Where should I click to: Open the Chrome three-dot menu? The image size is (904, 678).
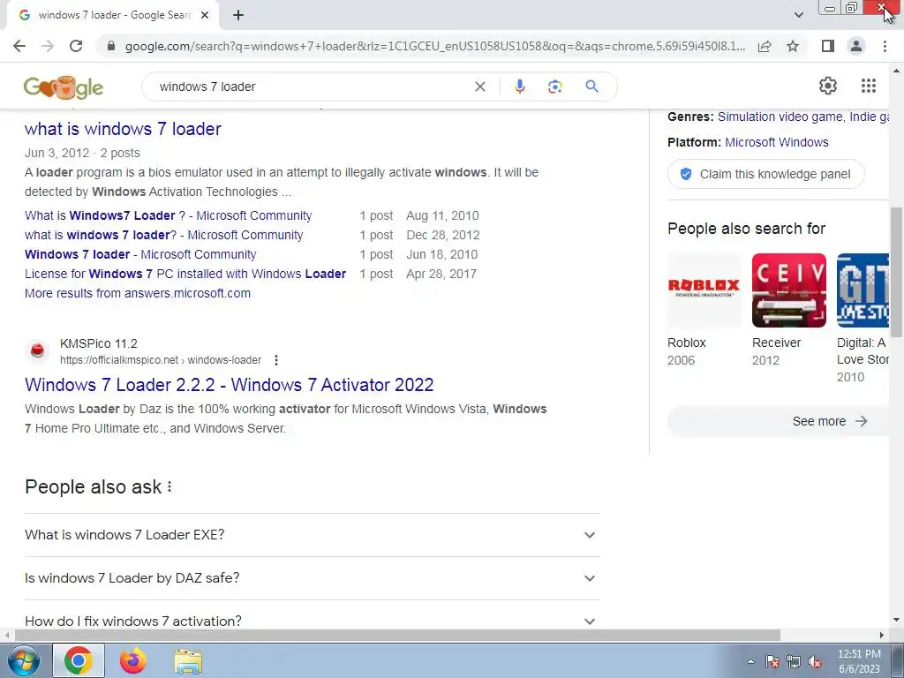(885, 46)
